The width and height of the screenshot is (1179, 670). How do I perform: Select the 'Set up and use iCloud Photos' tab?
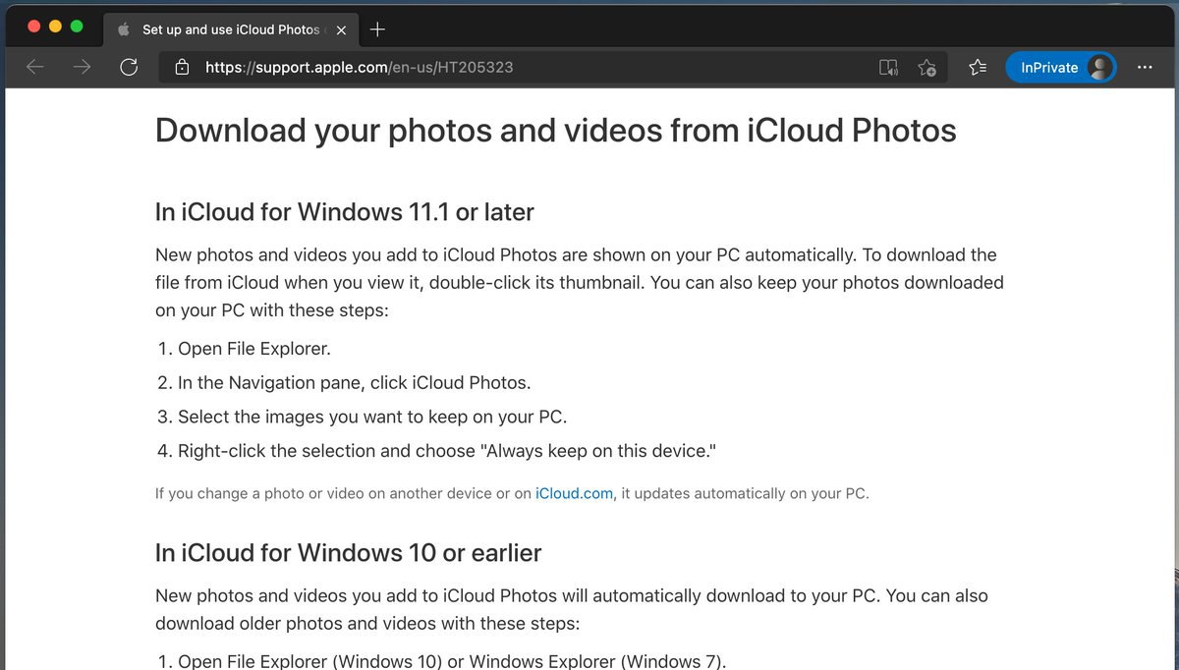point(230,29)
